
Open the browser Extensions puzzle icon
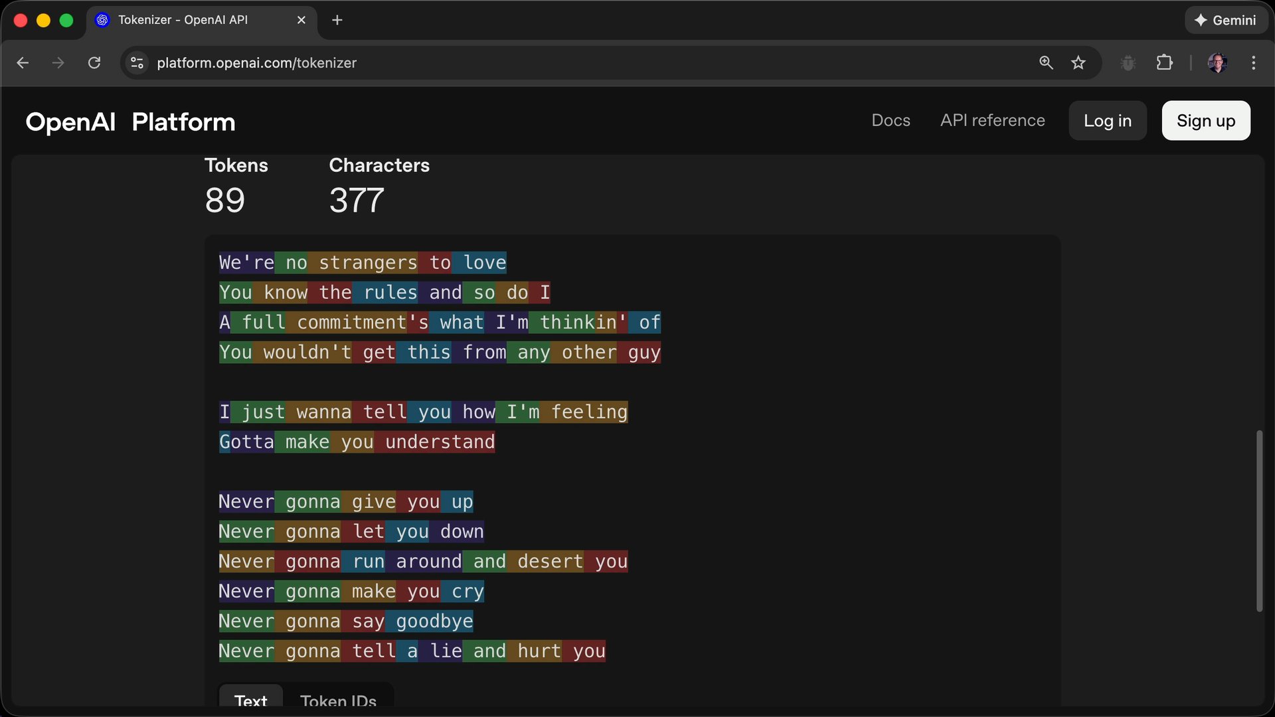[x=1165, y=62]
